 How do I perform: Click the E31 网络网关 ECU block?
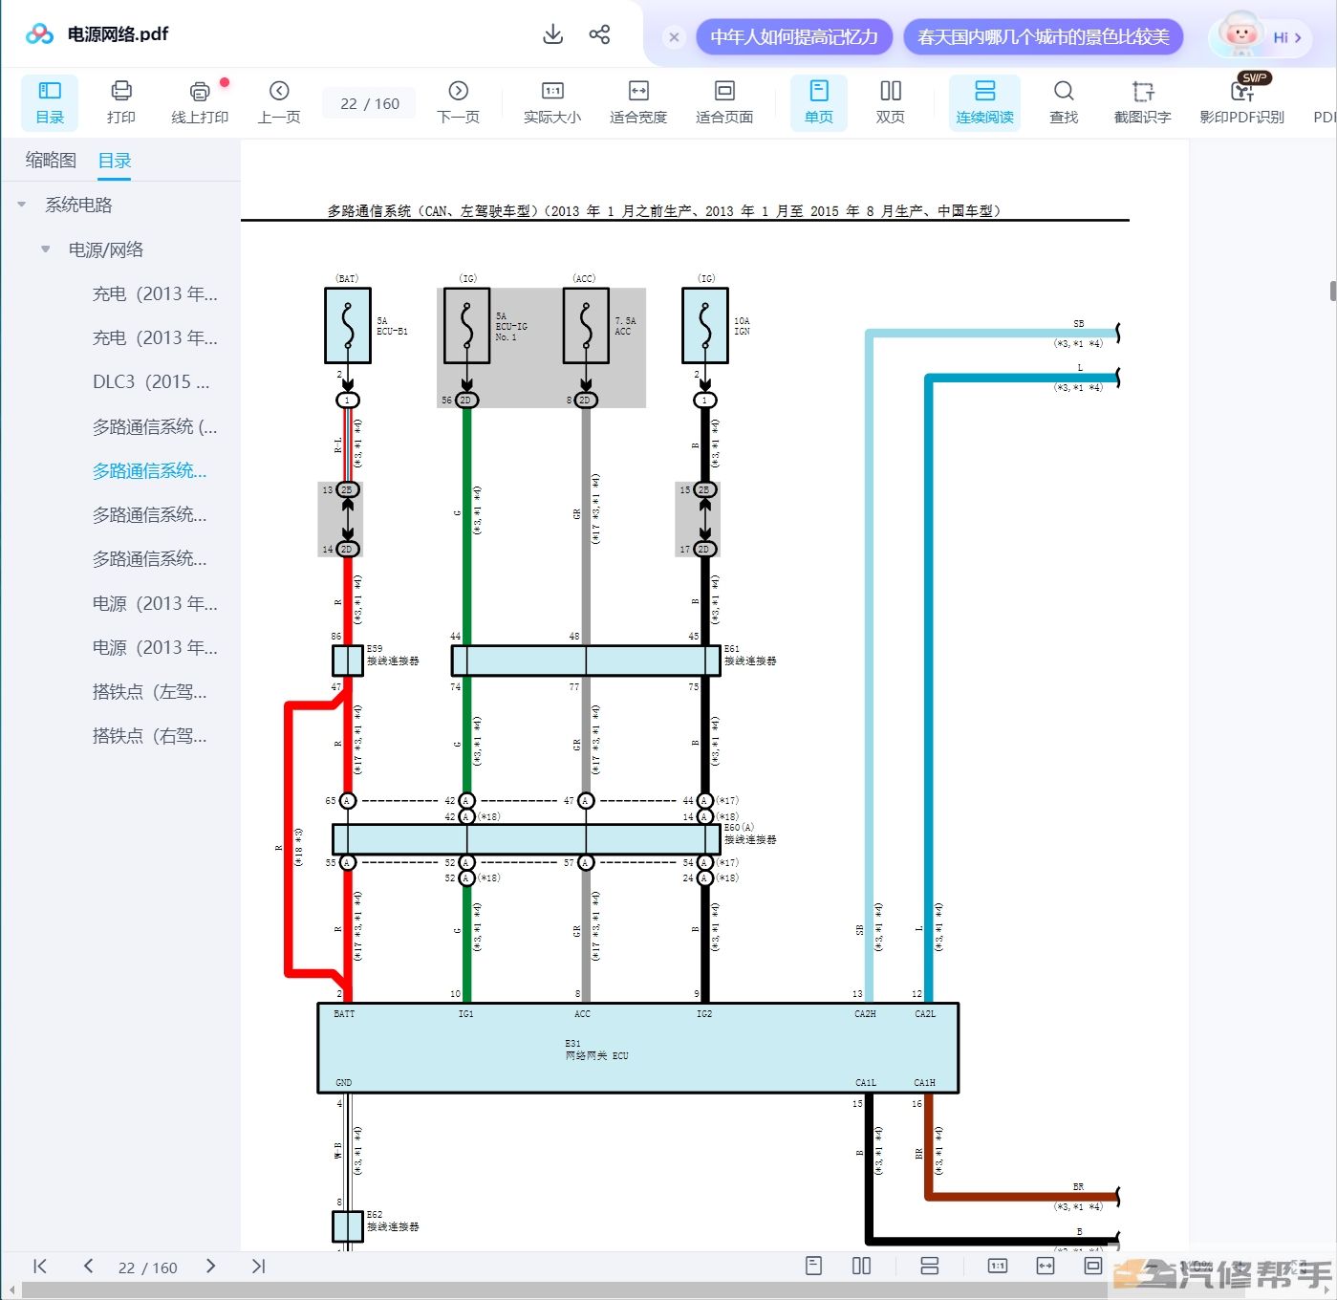point(637,1049)
